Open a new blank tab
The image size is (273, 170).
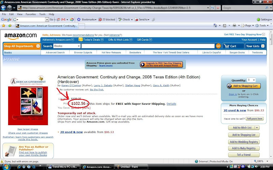point(82,26)
